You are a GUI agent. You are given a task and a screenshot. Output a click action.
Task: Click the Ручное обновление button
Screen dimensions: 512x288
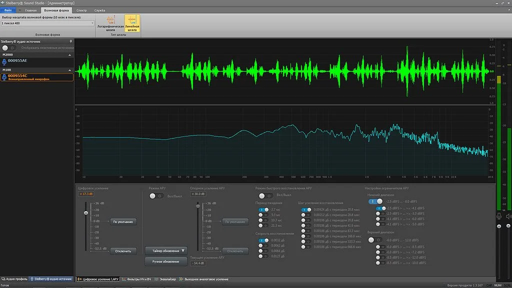click(x=166, y=261)
